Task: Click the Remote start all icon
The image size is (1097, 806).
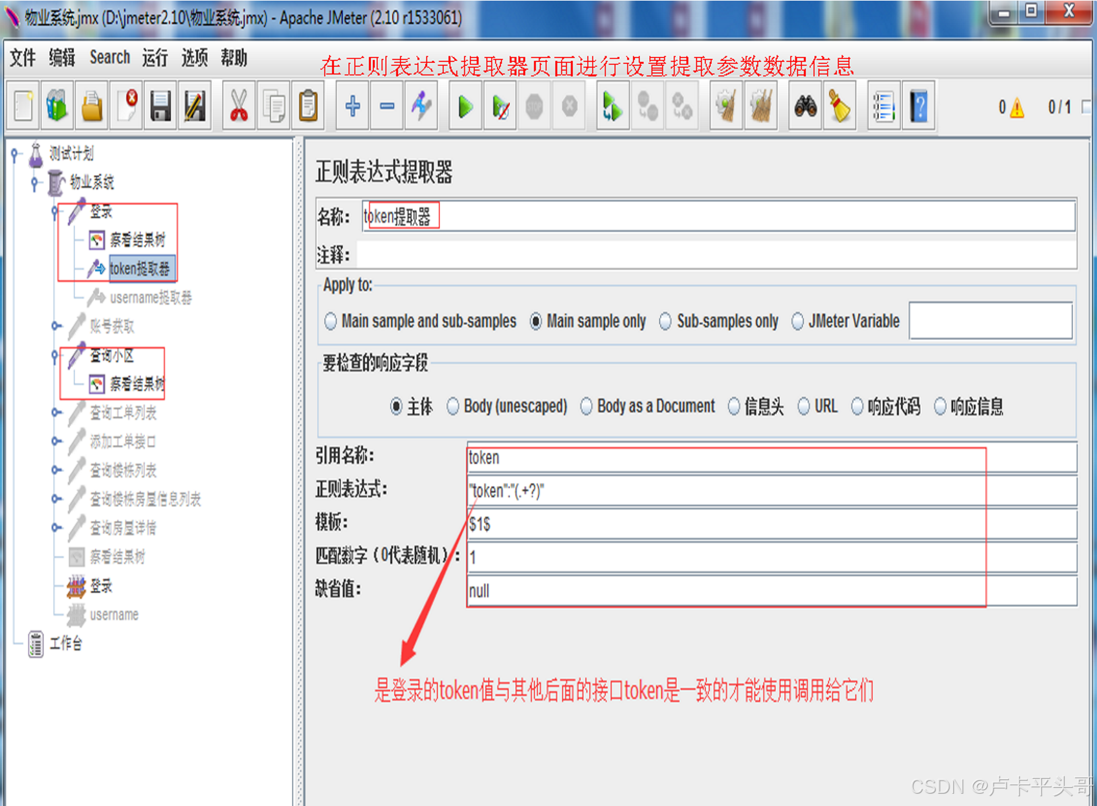Action: pos(612,106)
